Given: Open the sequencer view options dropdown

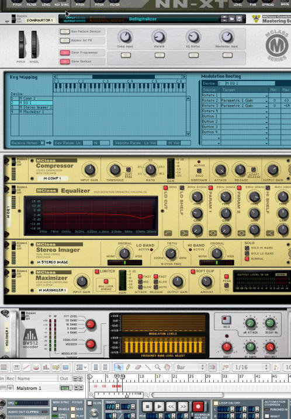Looking at the screenshot, I should click(x=81, y=368).
